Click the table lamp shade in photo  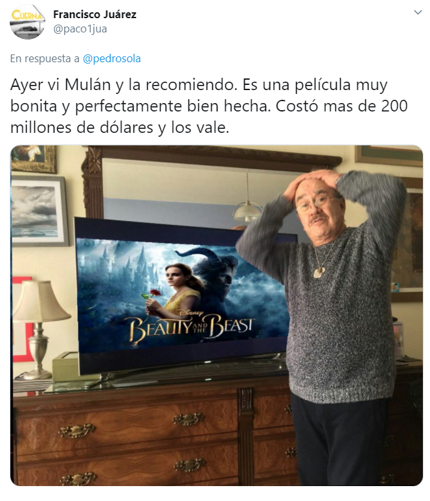click(41, 301)
